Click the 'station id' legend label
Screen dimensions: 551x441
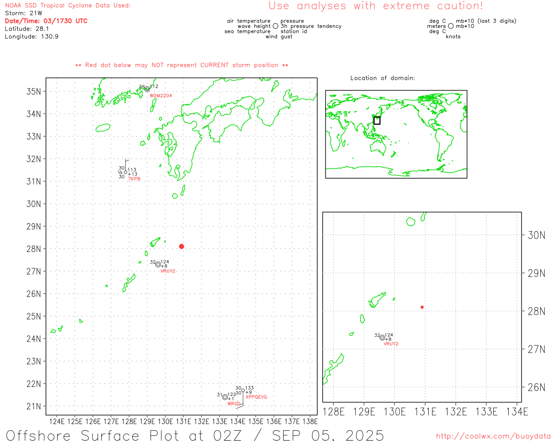click(294, 31)
